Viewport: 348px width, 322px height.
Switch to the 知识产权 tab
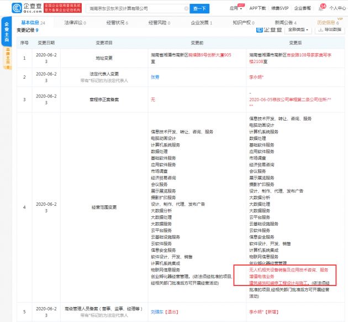tap(244, 23)
